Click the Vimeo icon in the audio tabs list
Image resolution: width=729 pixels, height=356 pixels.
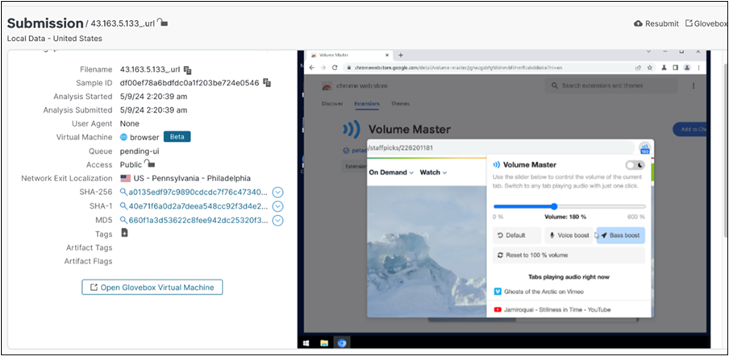pos(498,292)
